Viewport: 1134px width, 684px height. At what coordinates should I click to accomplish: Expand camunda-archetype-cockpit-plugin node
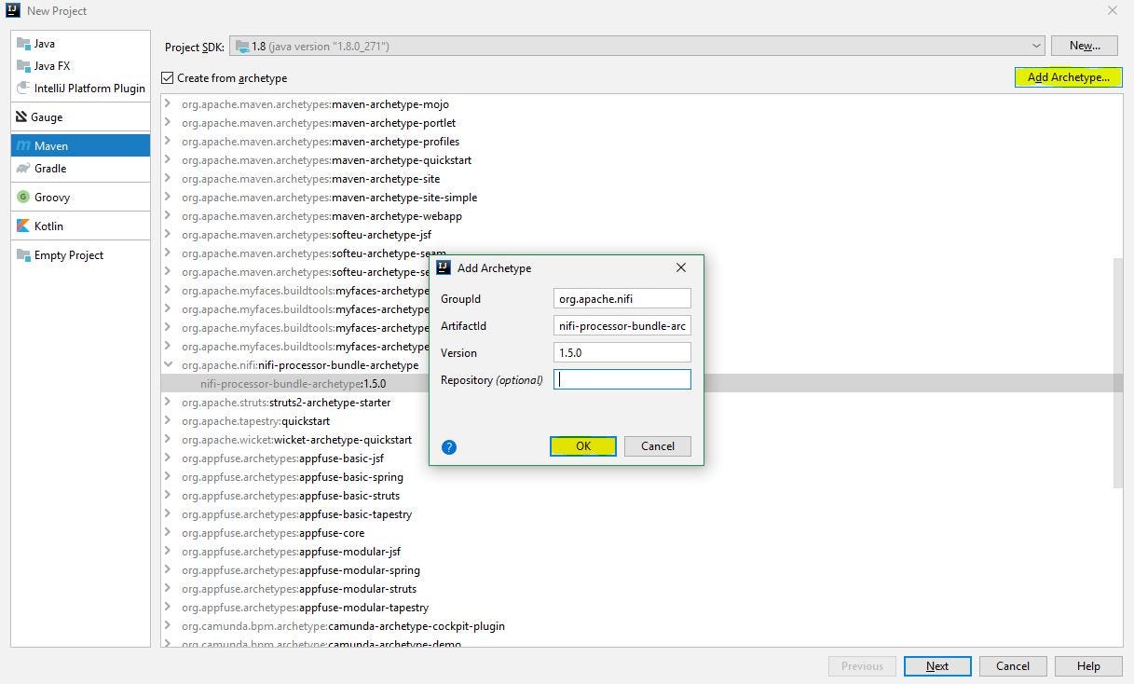[168, 626]
